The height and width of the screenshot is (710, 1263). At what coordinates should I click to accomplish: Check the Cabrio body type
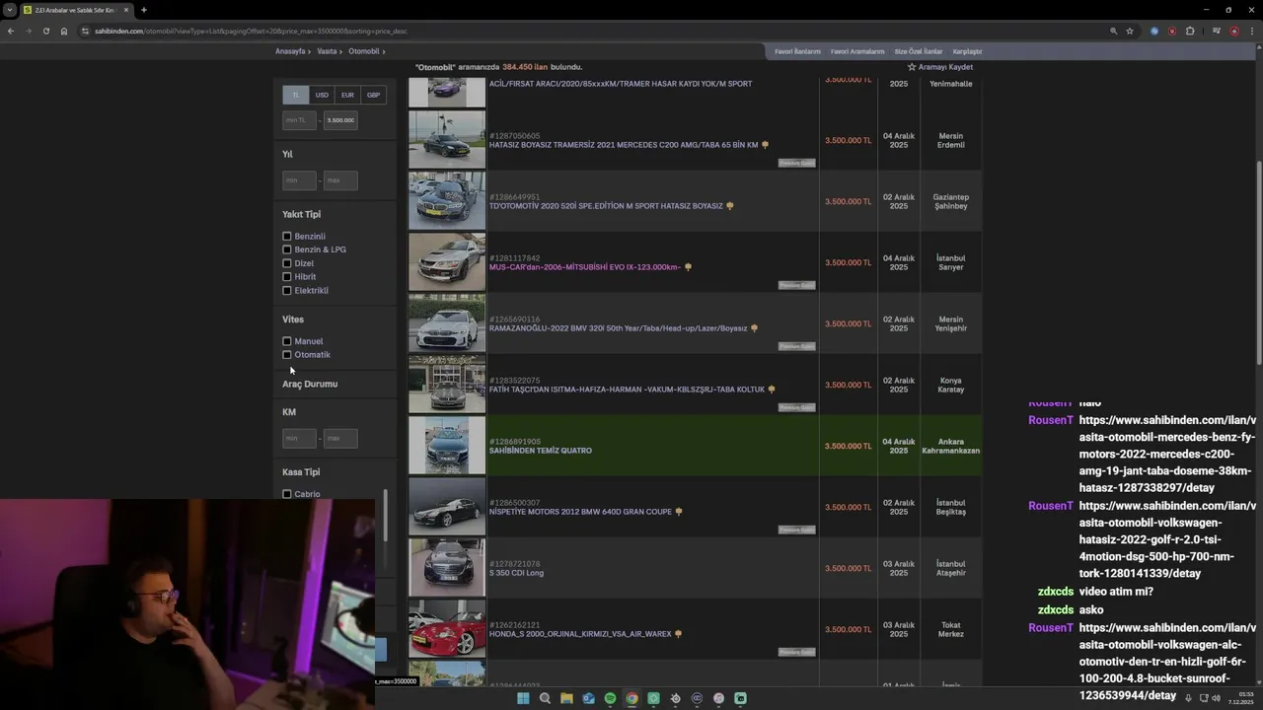click(x=287, y=494)
